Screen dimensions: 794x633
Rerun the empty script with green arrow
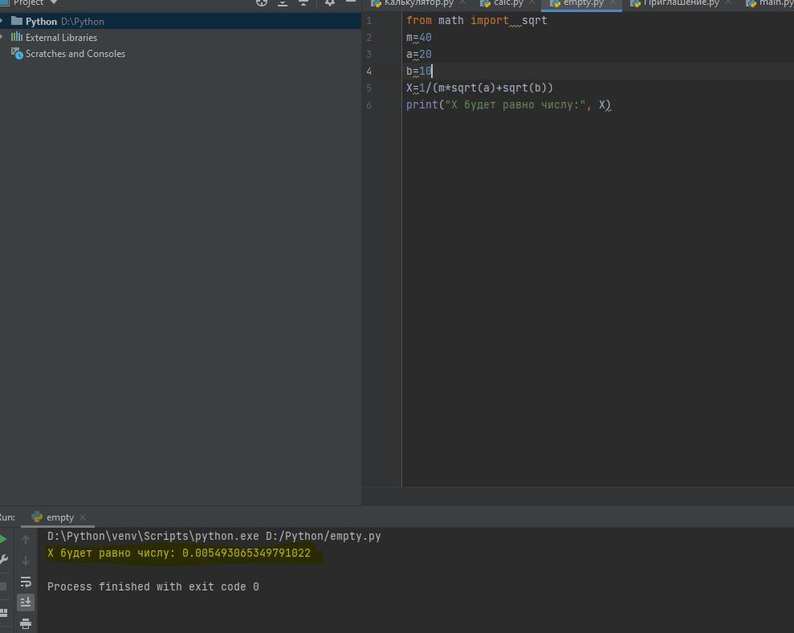pyautogui.click(x=3, y=540)
